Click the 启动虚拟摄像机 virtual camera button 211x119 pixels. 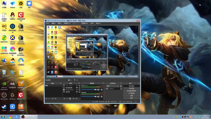coord(131,91)
